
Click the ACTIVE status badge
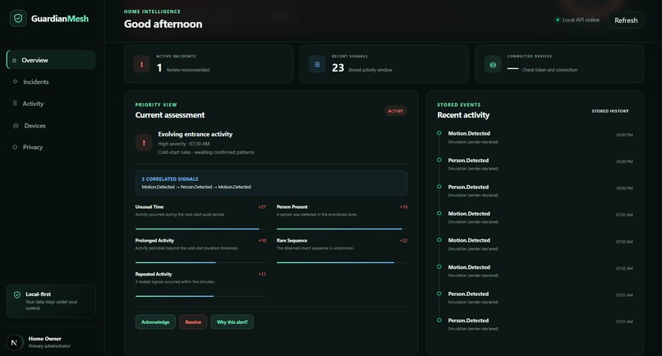click(x=396, y=111)
